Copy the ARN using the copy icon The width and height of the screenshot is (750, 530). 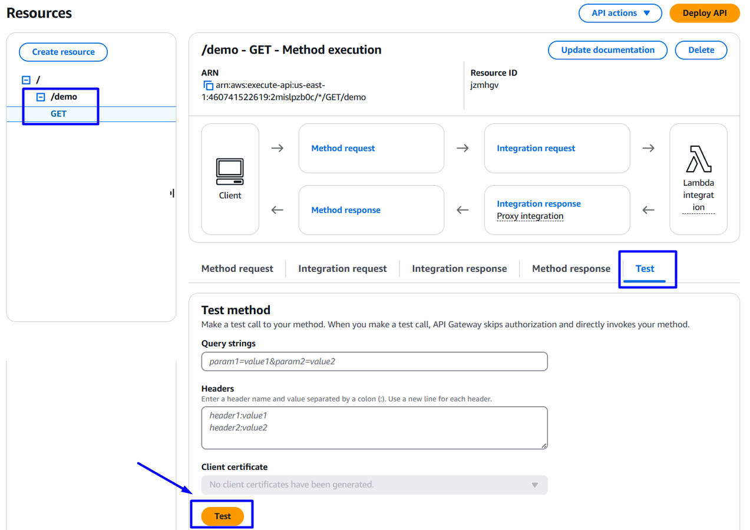pyautogui.click(x=208, y=85)
